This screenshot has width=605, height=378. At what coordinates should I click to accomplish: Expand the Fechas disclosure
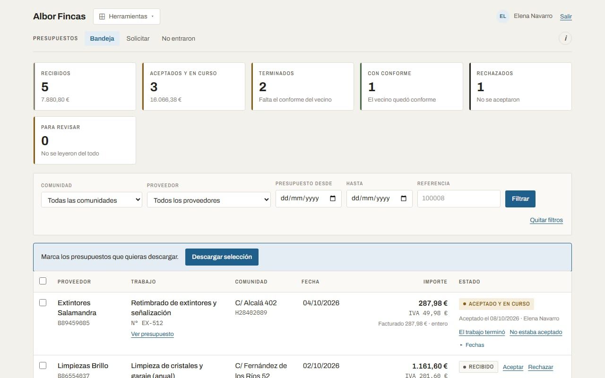tap(472, 345)
